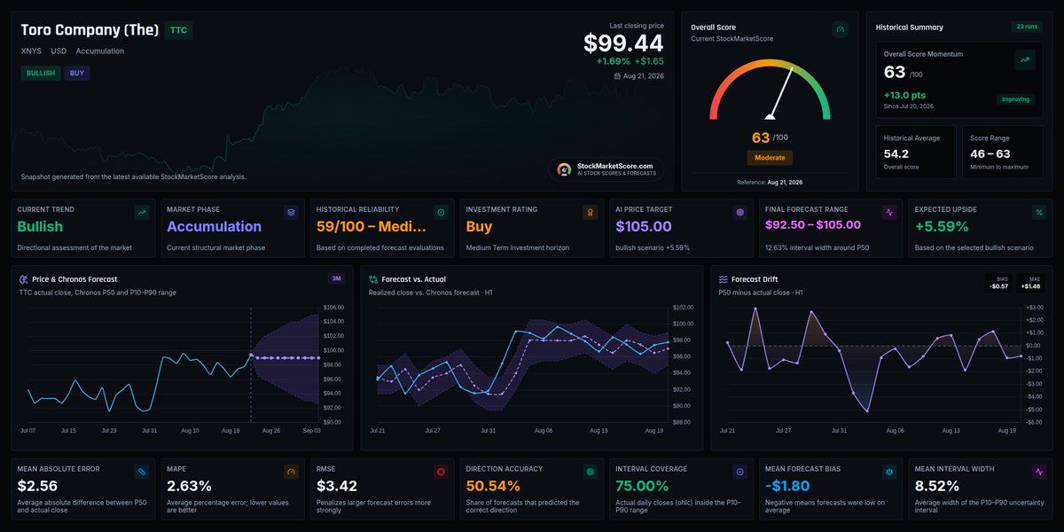The width and height of the screenshot is (1064, 532).
Task: Click the Interval Coverage card icon
Action: [x=740, y=472]
